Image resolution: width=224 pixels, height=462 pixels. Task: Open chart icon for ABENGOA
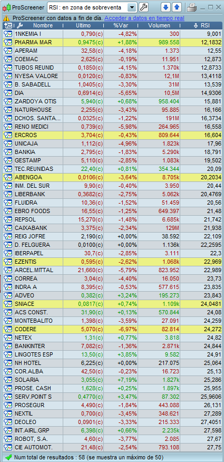8,177
